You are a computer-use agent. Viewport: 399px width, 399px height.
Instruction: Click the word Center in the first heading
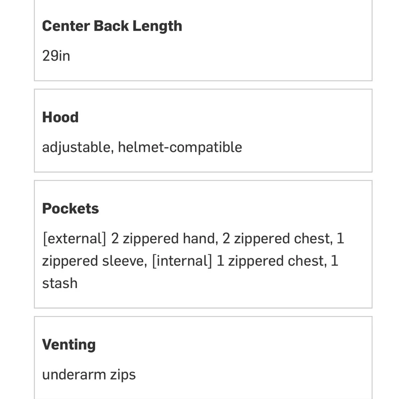(x=66, y=26)
